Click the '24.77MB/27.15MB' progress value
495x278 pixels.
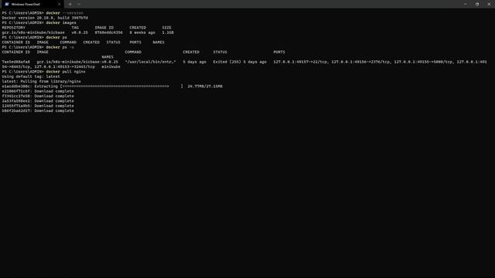205,86
